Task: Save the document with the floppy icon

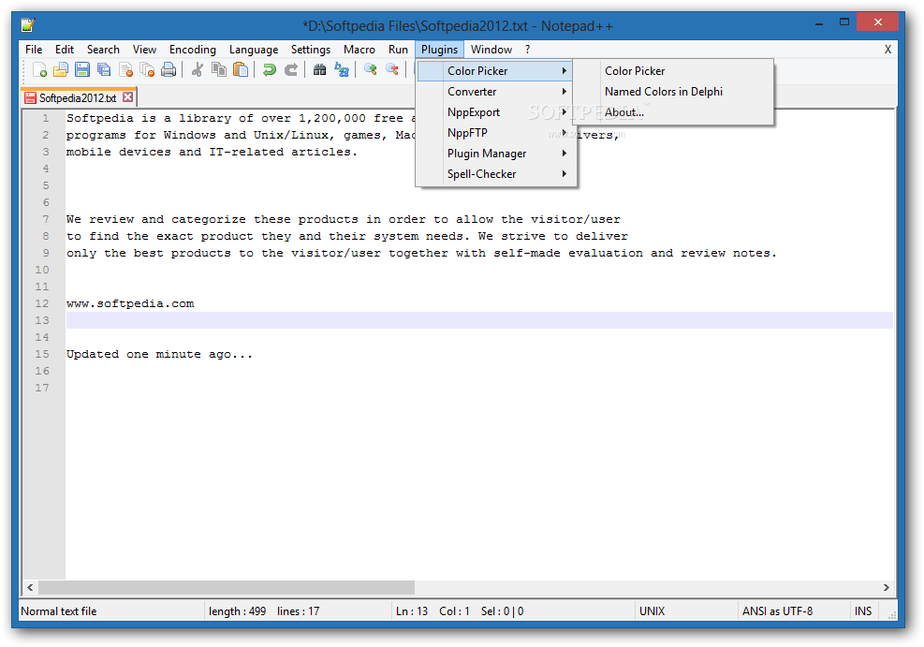Action: (x=82, y=70)
